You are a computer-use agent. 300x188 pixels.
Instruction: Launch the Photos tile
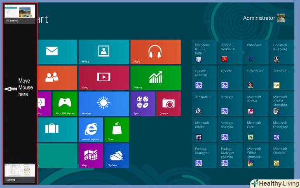103,52
